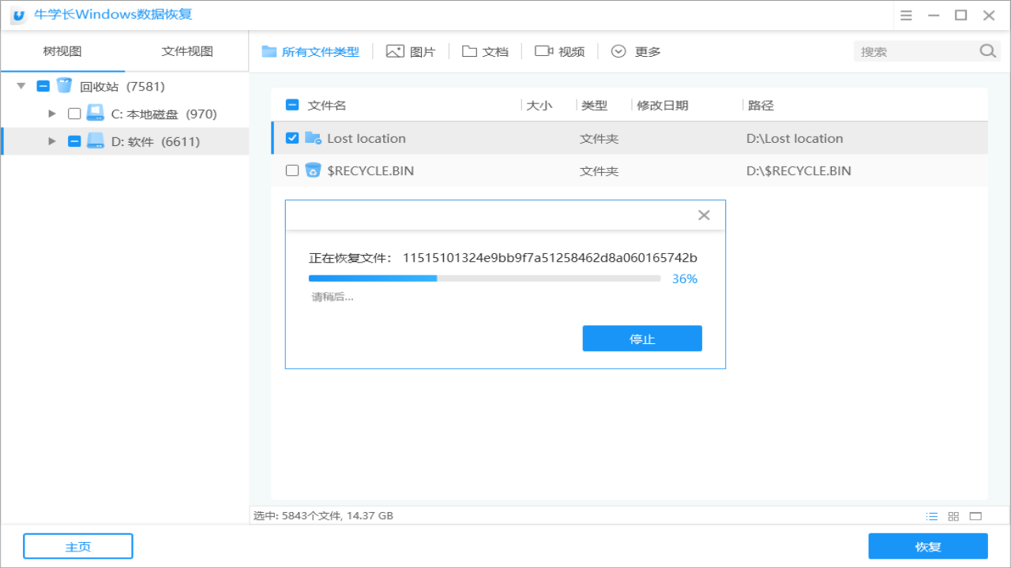Expand the D: 软件 tree node
This screenshot has width=1011, height=568.
pos(51,140)
